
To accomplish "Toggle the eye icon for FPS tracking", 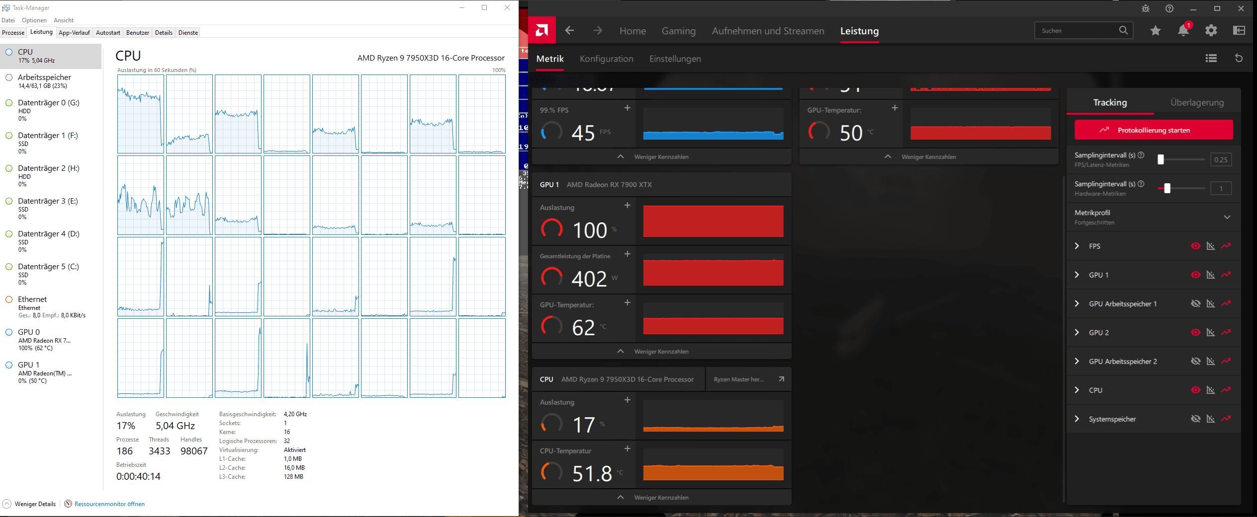I will coord(1196,246).
